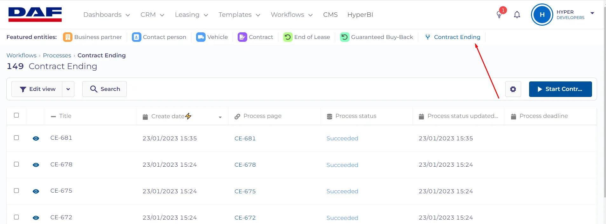Open the HyperBI menu item
This screenshot has height=224, width=606.
click(x=360, y=15)
